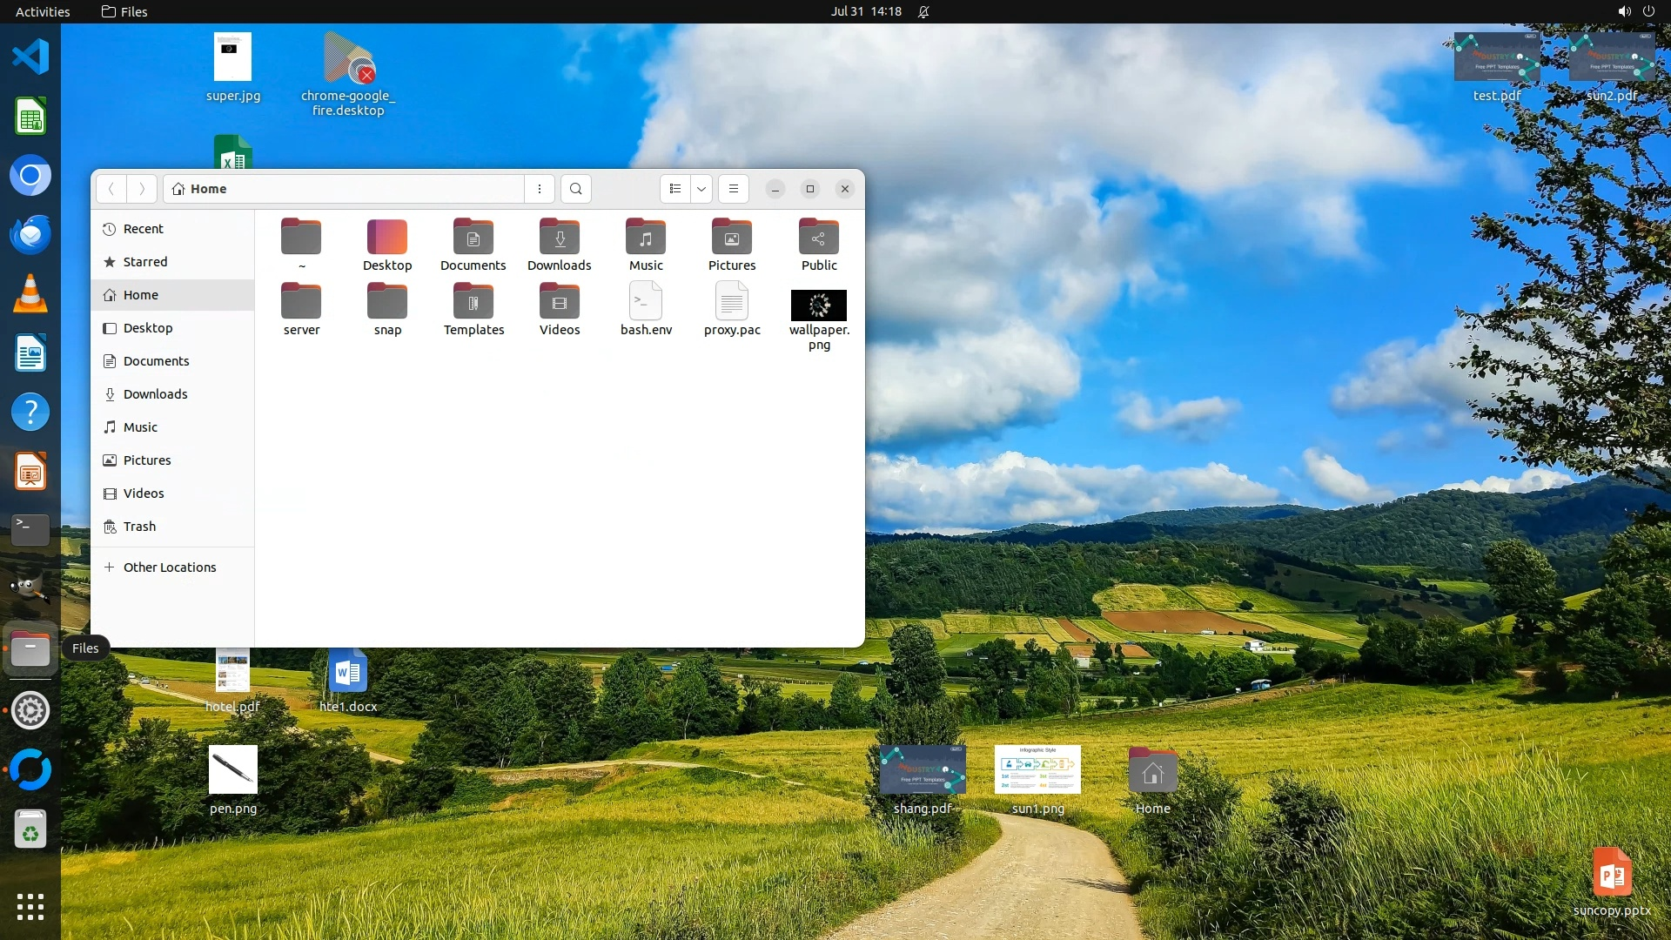
Task: Click the search icon in Files toolbar
Action: [575, 189]
